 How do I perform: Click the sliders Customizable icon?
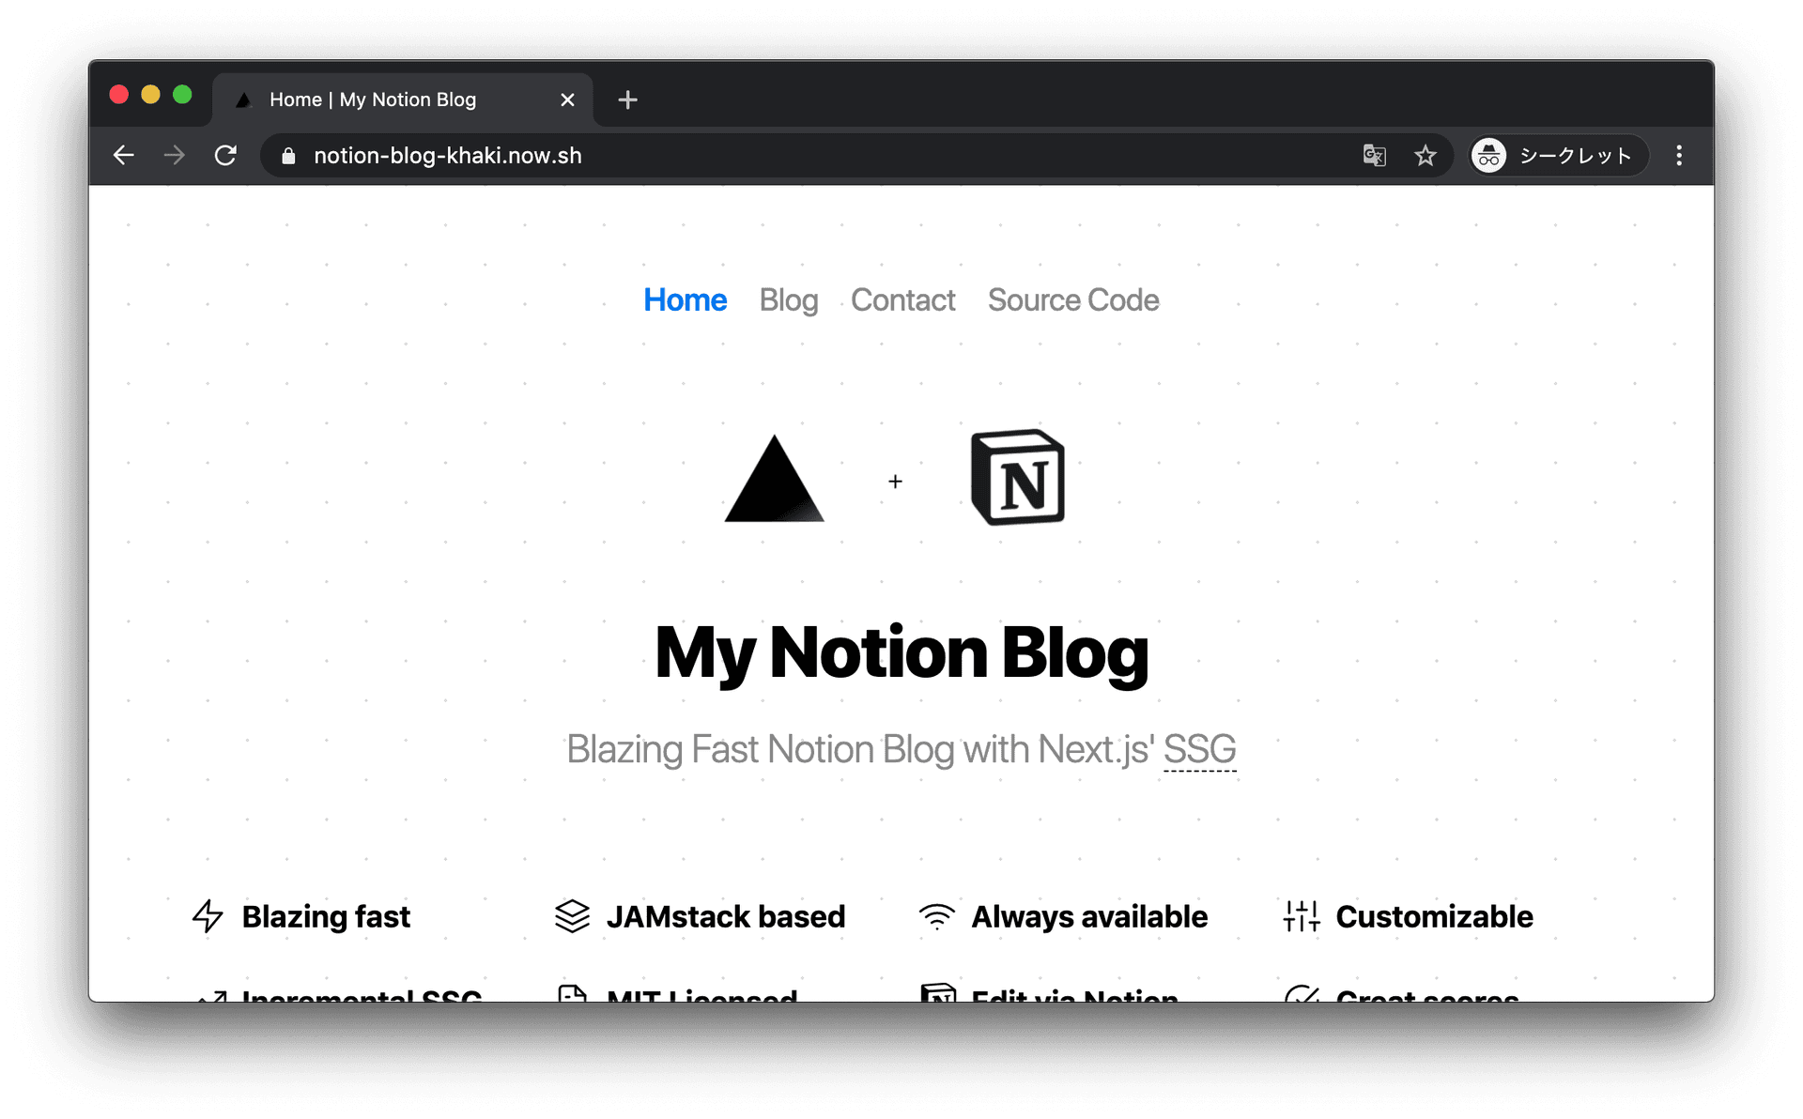click(1302, 916)
